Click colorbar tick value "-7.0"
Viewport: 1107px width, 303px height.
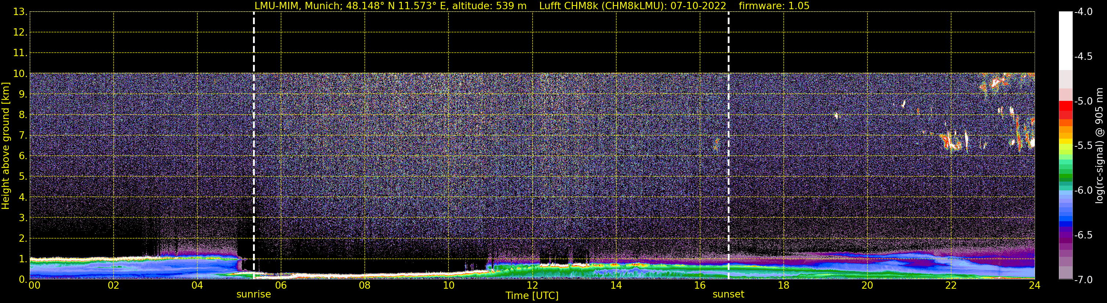1084,280
